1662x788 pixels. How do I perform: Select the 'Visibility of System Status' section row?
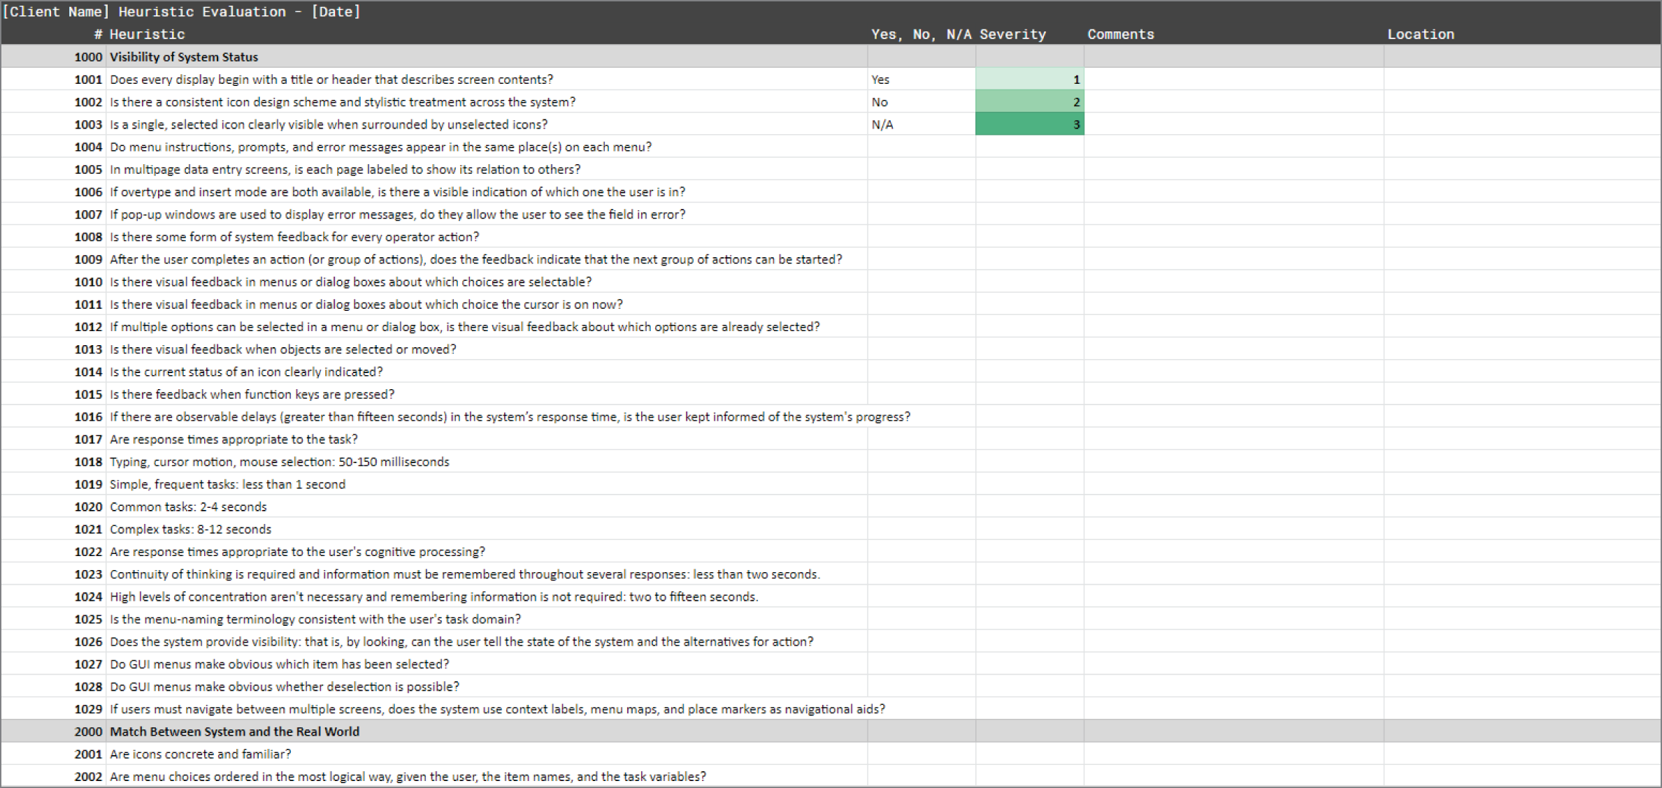184,57
